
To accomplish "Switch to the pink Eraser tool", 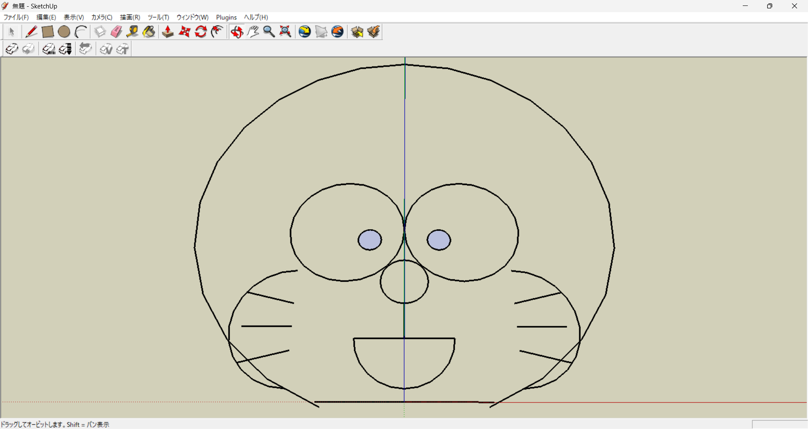I will [x=116, y=32].
